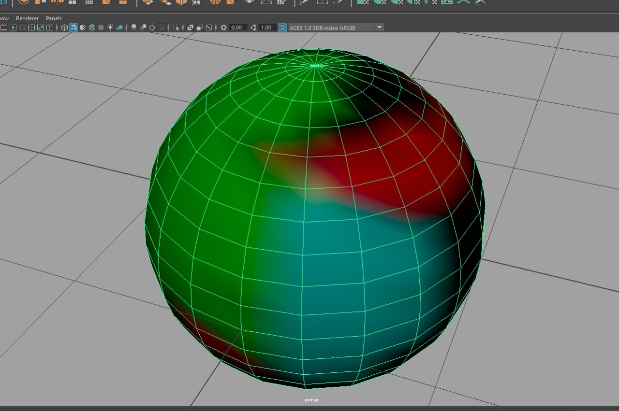This screenshot has height=411, width=619.
Task: Toggle the Safe Action overlay
Action: point(41,28)
